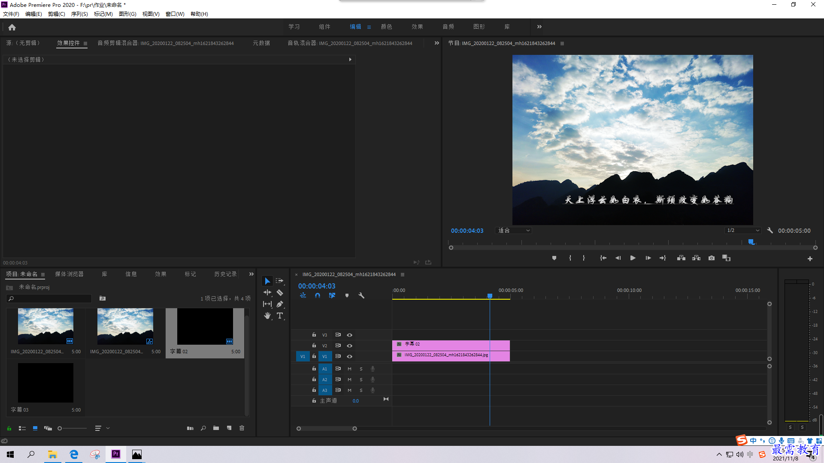Open sort icons dropdown in project panel
This screenshot has width=824, height=463.
102,428
